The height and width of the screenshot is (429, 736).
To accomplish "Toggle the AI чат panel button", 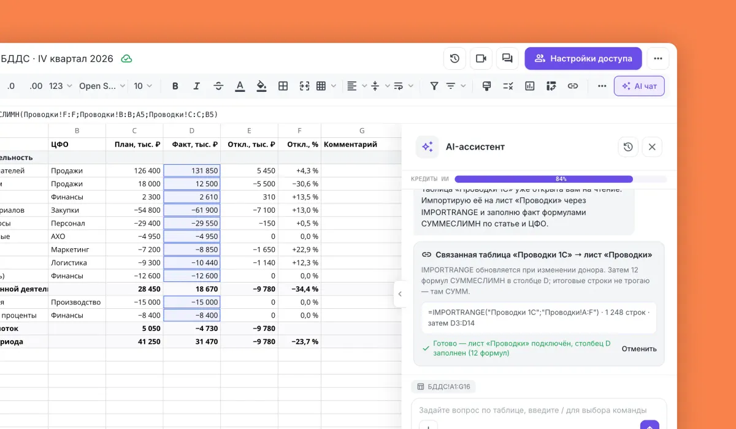I will point(639,86).
